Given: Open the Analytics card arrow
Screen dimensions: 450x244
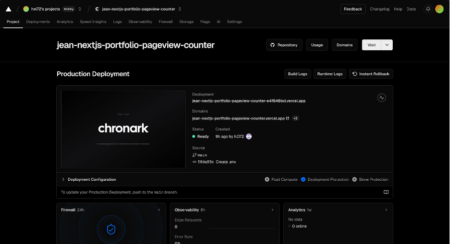Looking at the screenshot, I should (x=386, y=210).
